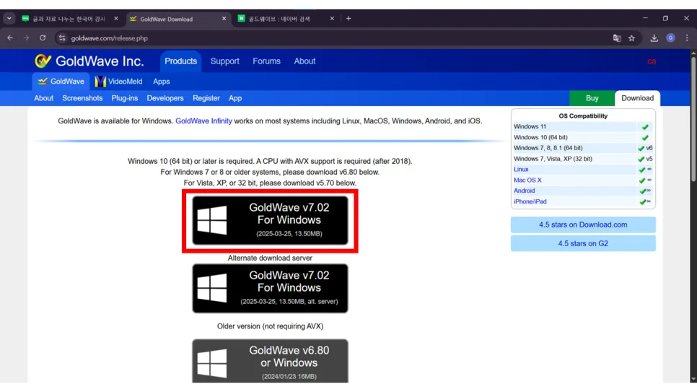Go back to the previous page
Screen dimensions: 697x392
click(10, 38)
